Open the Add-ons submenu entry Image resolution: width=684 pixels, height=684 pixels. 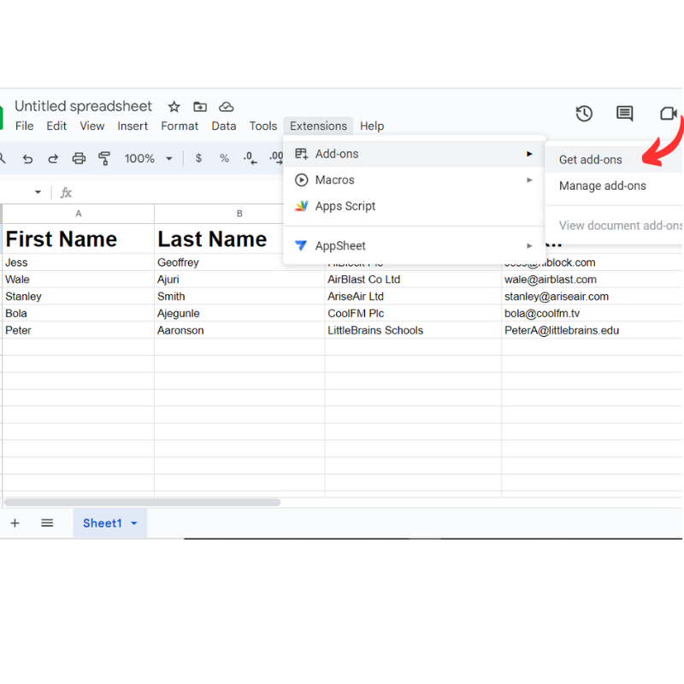tap(414, 154)
